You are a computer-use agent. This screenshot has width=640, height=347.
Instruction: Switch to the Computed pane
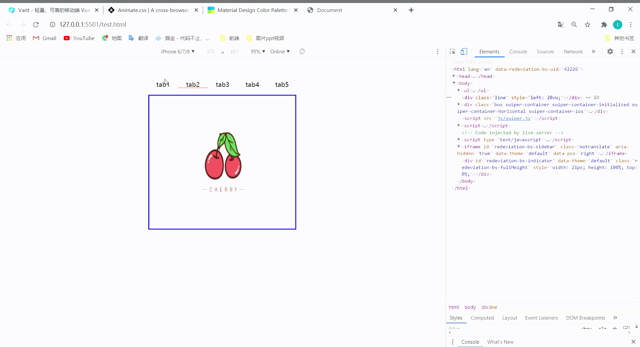point(482,318)
